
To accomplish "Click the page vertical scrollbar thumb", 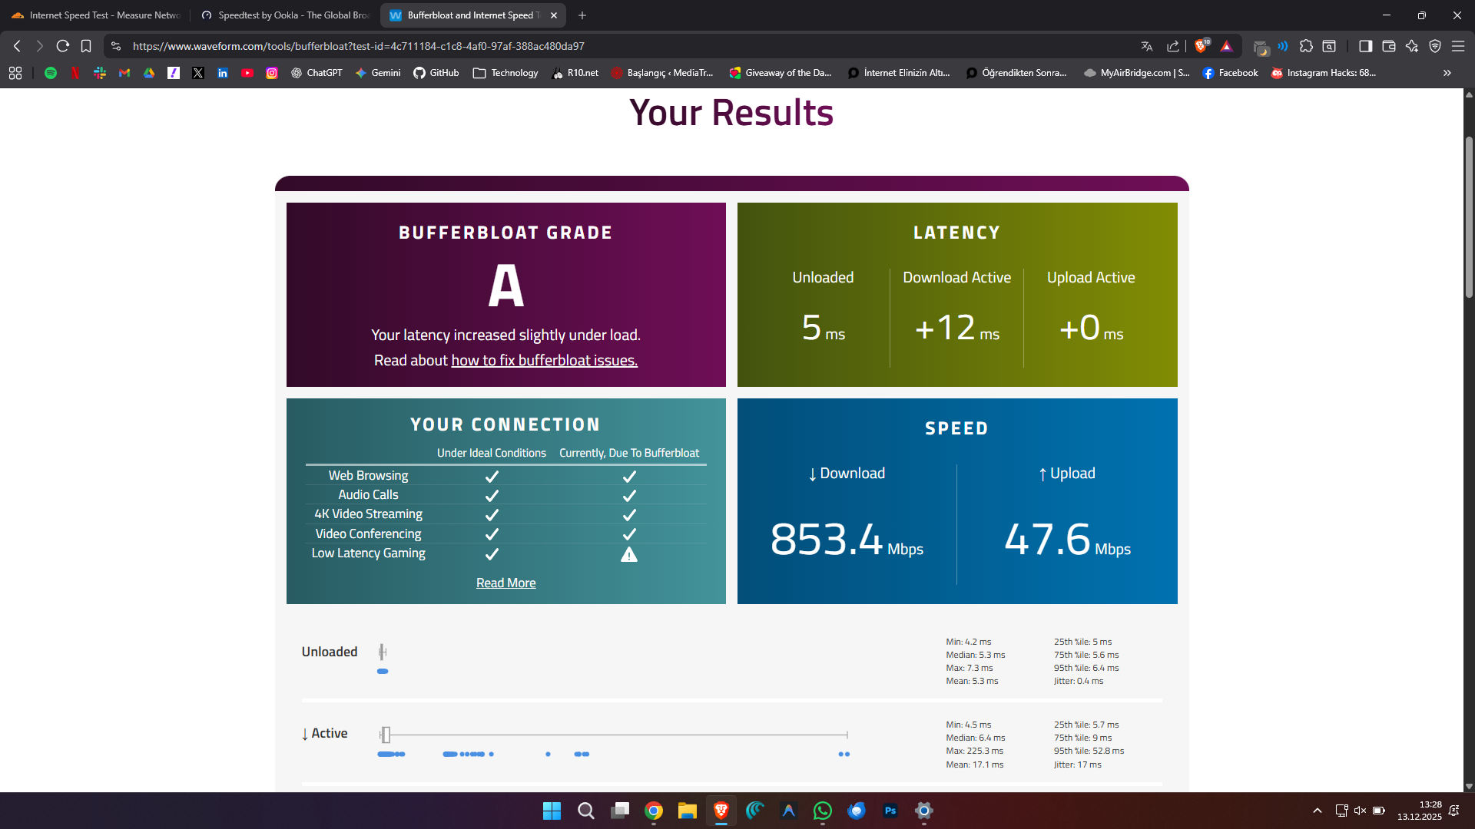I will point(1469,217).
